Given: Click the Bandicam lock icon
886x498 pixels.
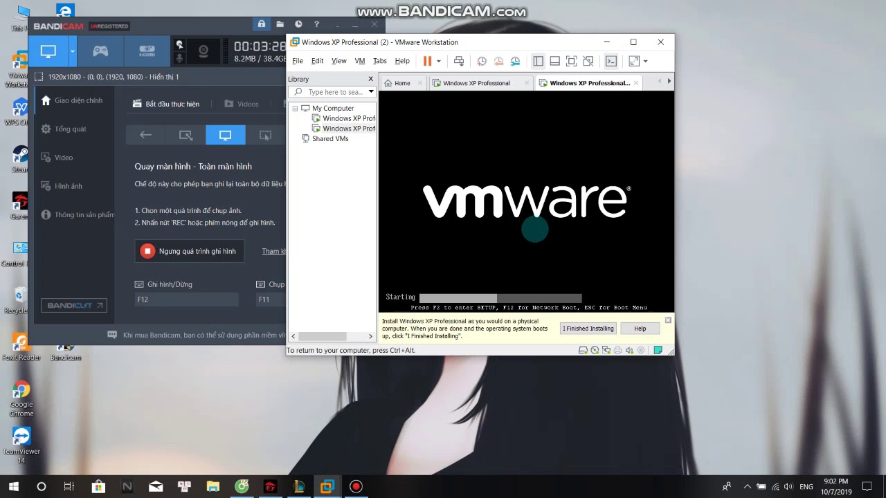Looking at the screenshot, I should coord(262,24).
